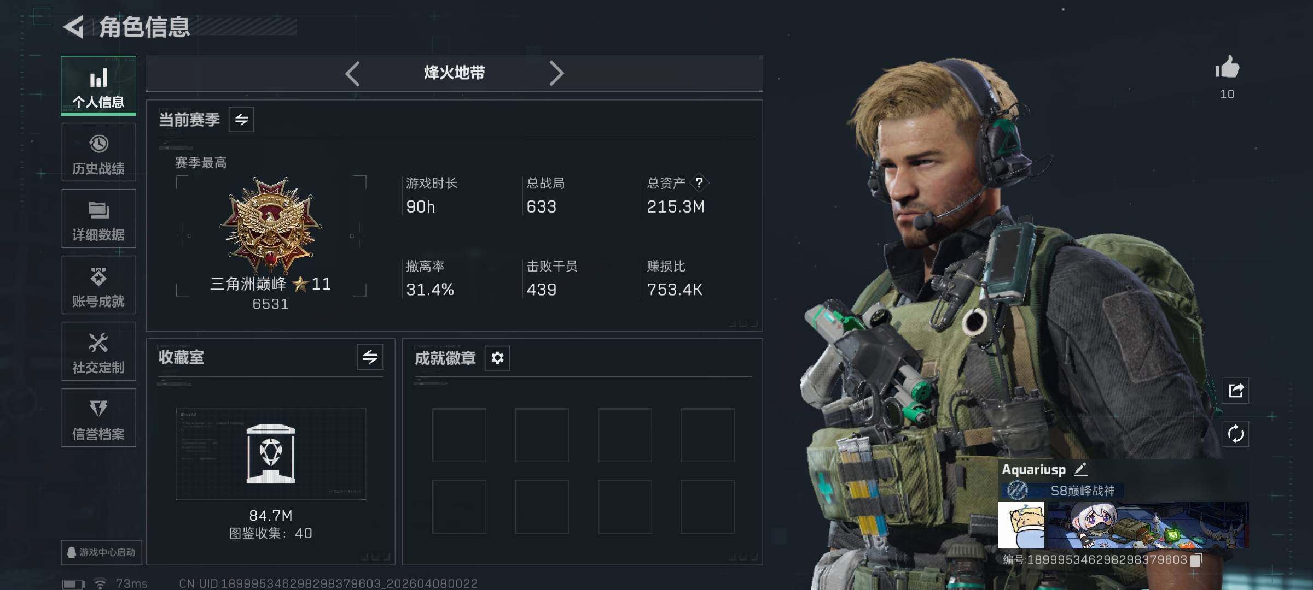Open the 信誉档案 sidebar tab

point(98,418)
